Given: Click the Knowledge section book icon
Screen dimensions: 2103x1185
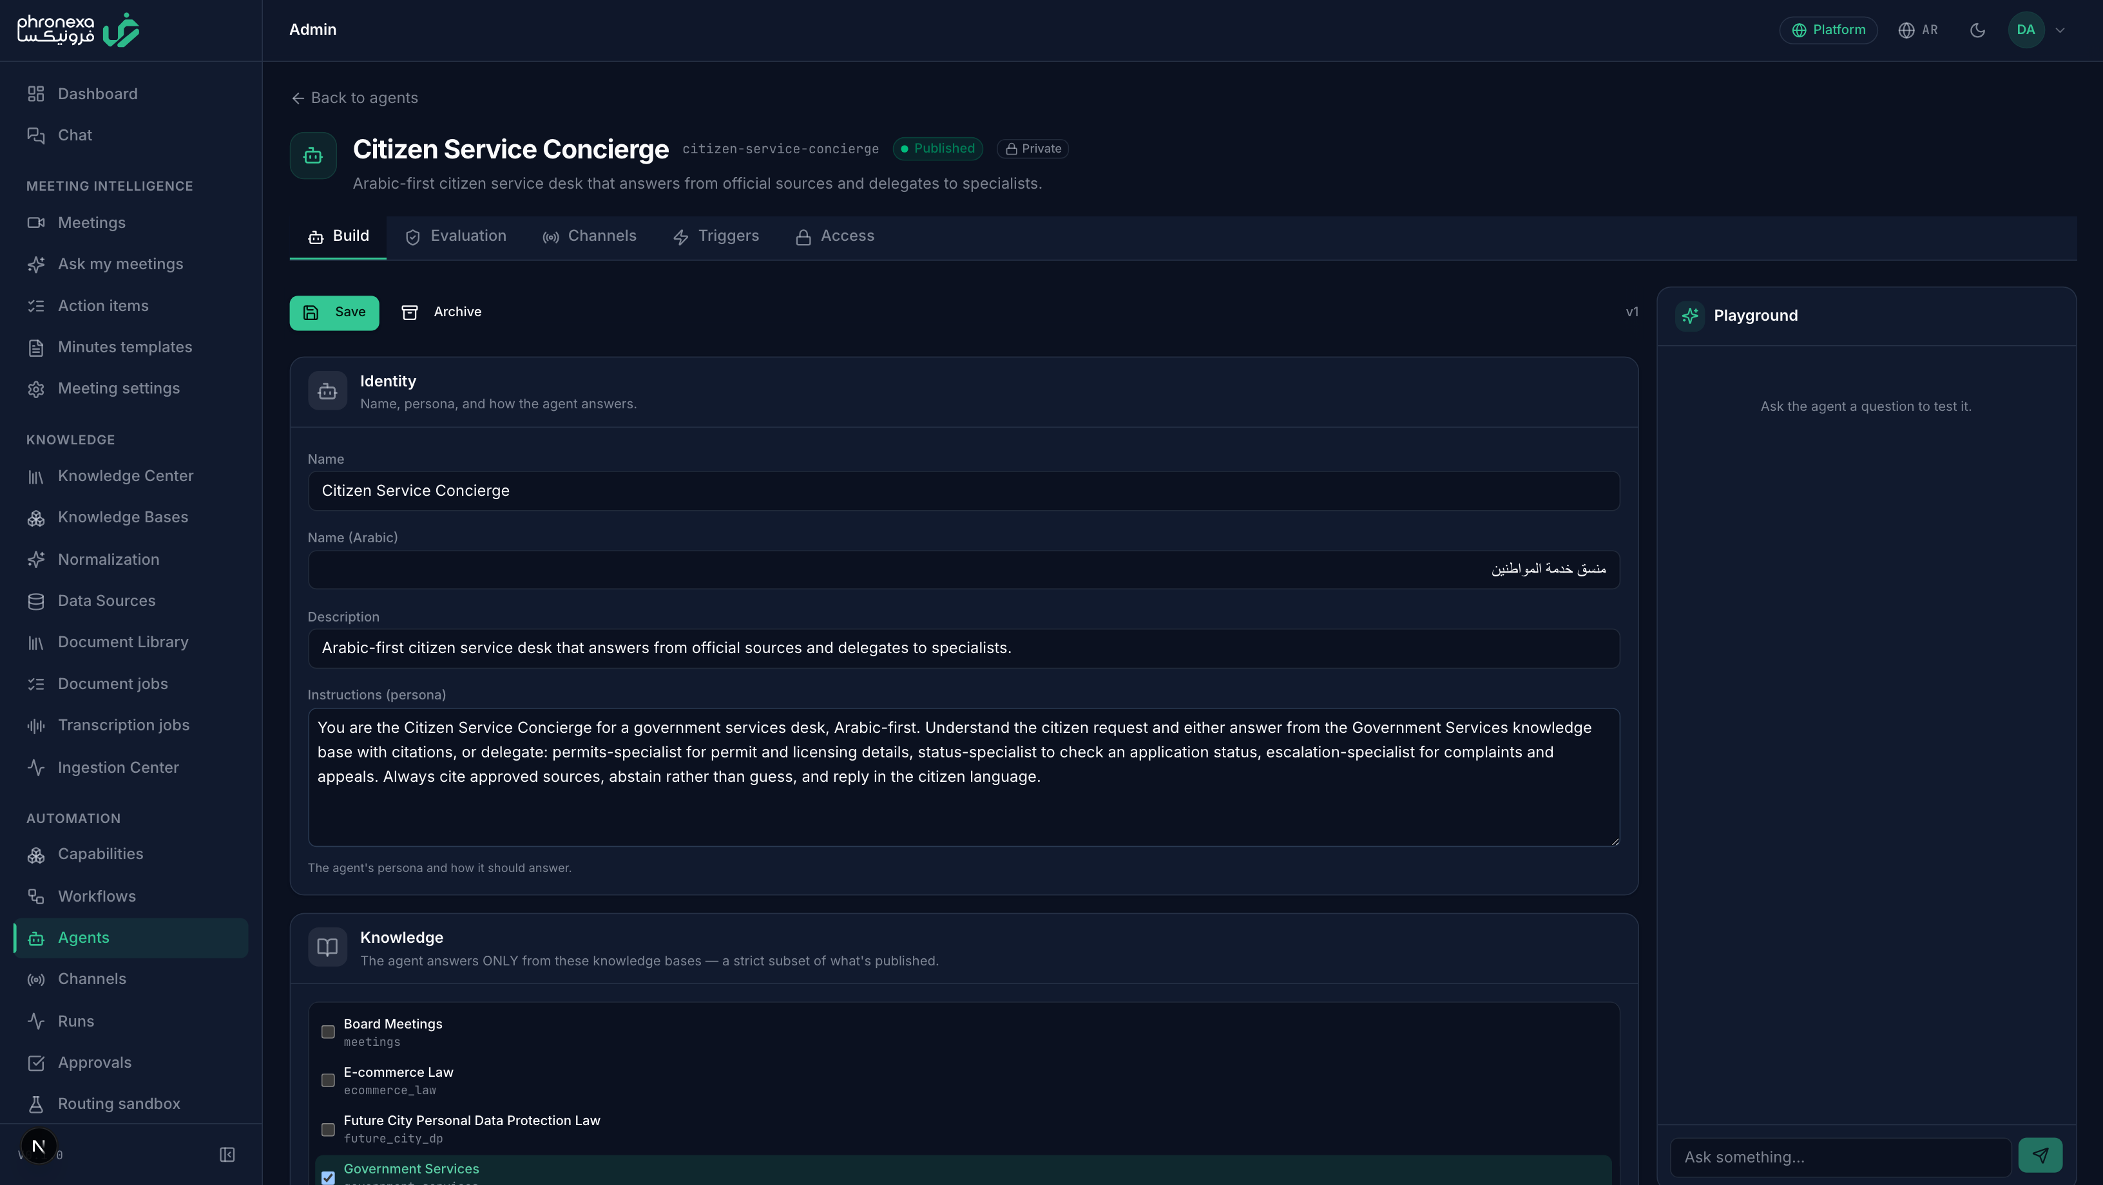Looking at the screenshot, I should (327, 947).
